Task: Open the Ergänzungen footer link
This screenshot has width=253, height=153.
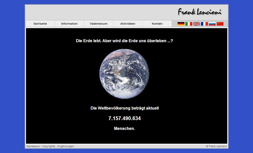Action: [66, 146]
